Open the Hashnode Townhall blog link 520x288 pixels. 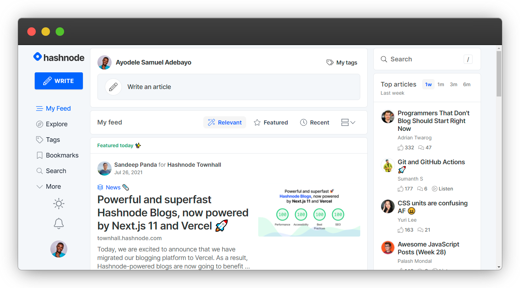click(194, 165)
